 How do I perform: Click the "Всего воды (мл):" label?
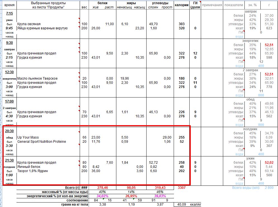pos(246,188)
